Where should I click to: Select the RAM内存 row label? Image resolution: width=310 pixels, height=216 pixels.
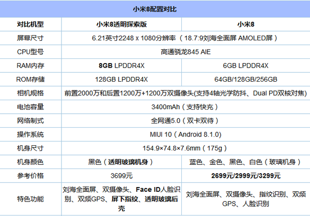pyautogui.click(x=30, y=66)
